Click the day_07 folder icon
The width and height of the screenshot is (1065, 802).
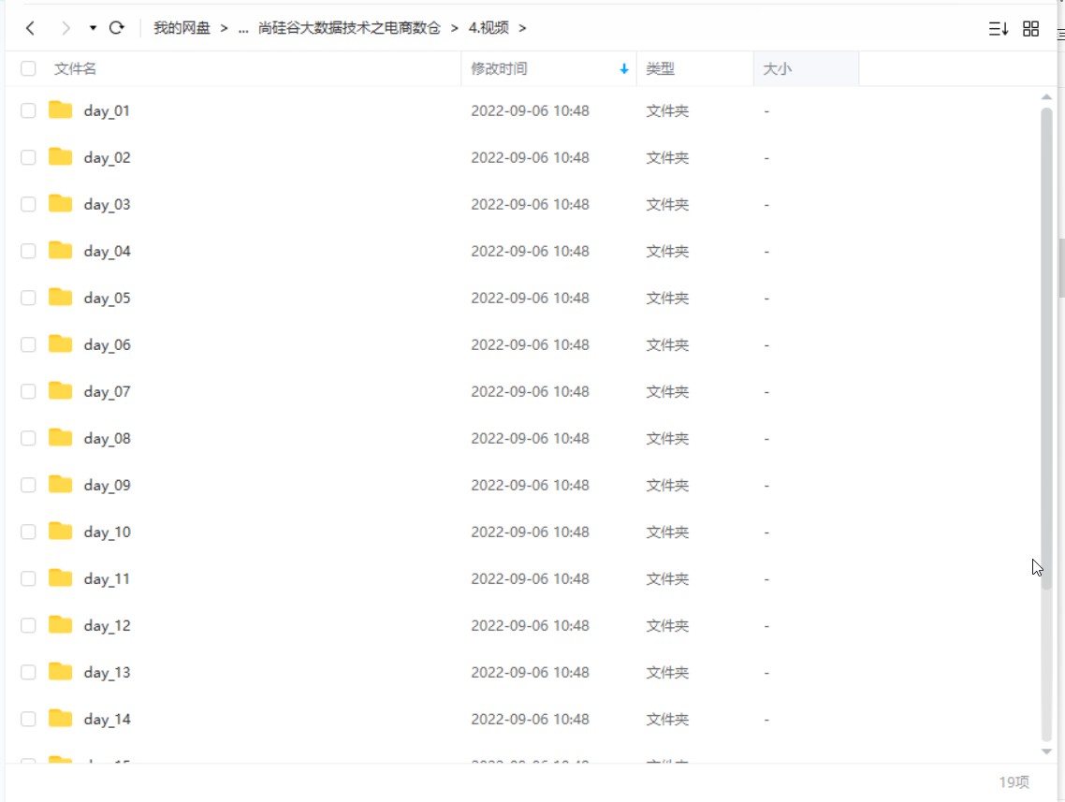pos(61,390)
